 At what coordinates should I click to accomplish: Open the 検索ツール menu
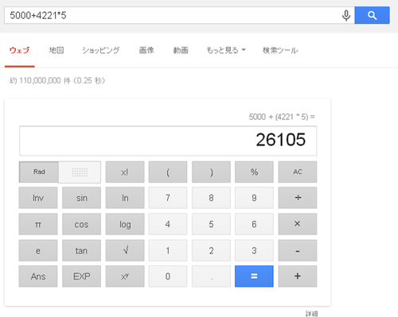(280, 50)
